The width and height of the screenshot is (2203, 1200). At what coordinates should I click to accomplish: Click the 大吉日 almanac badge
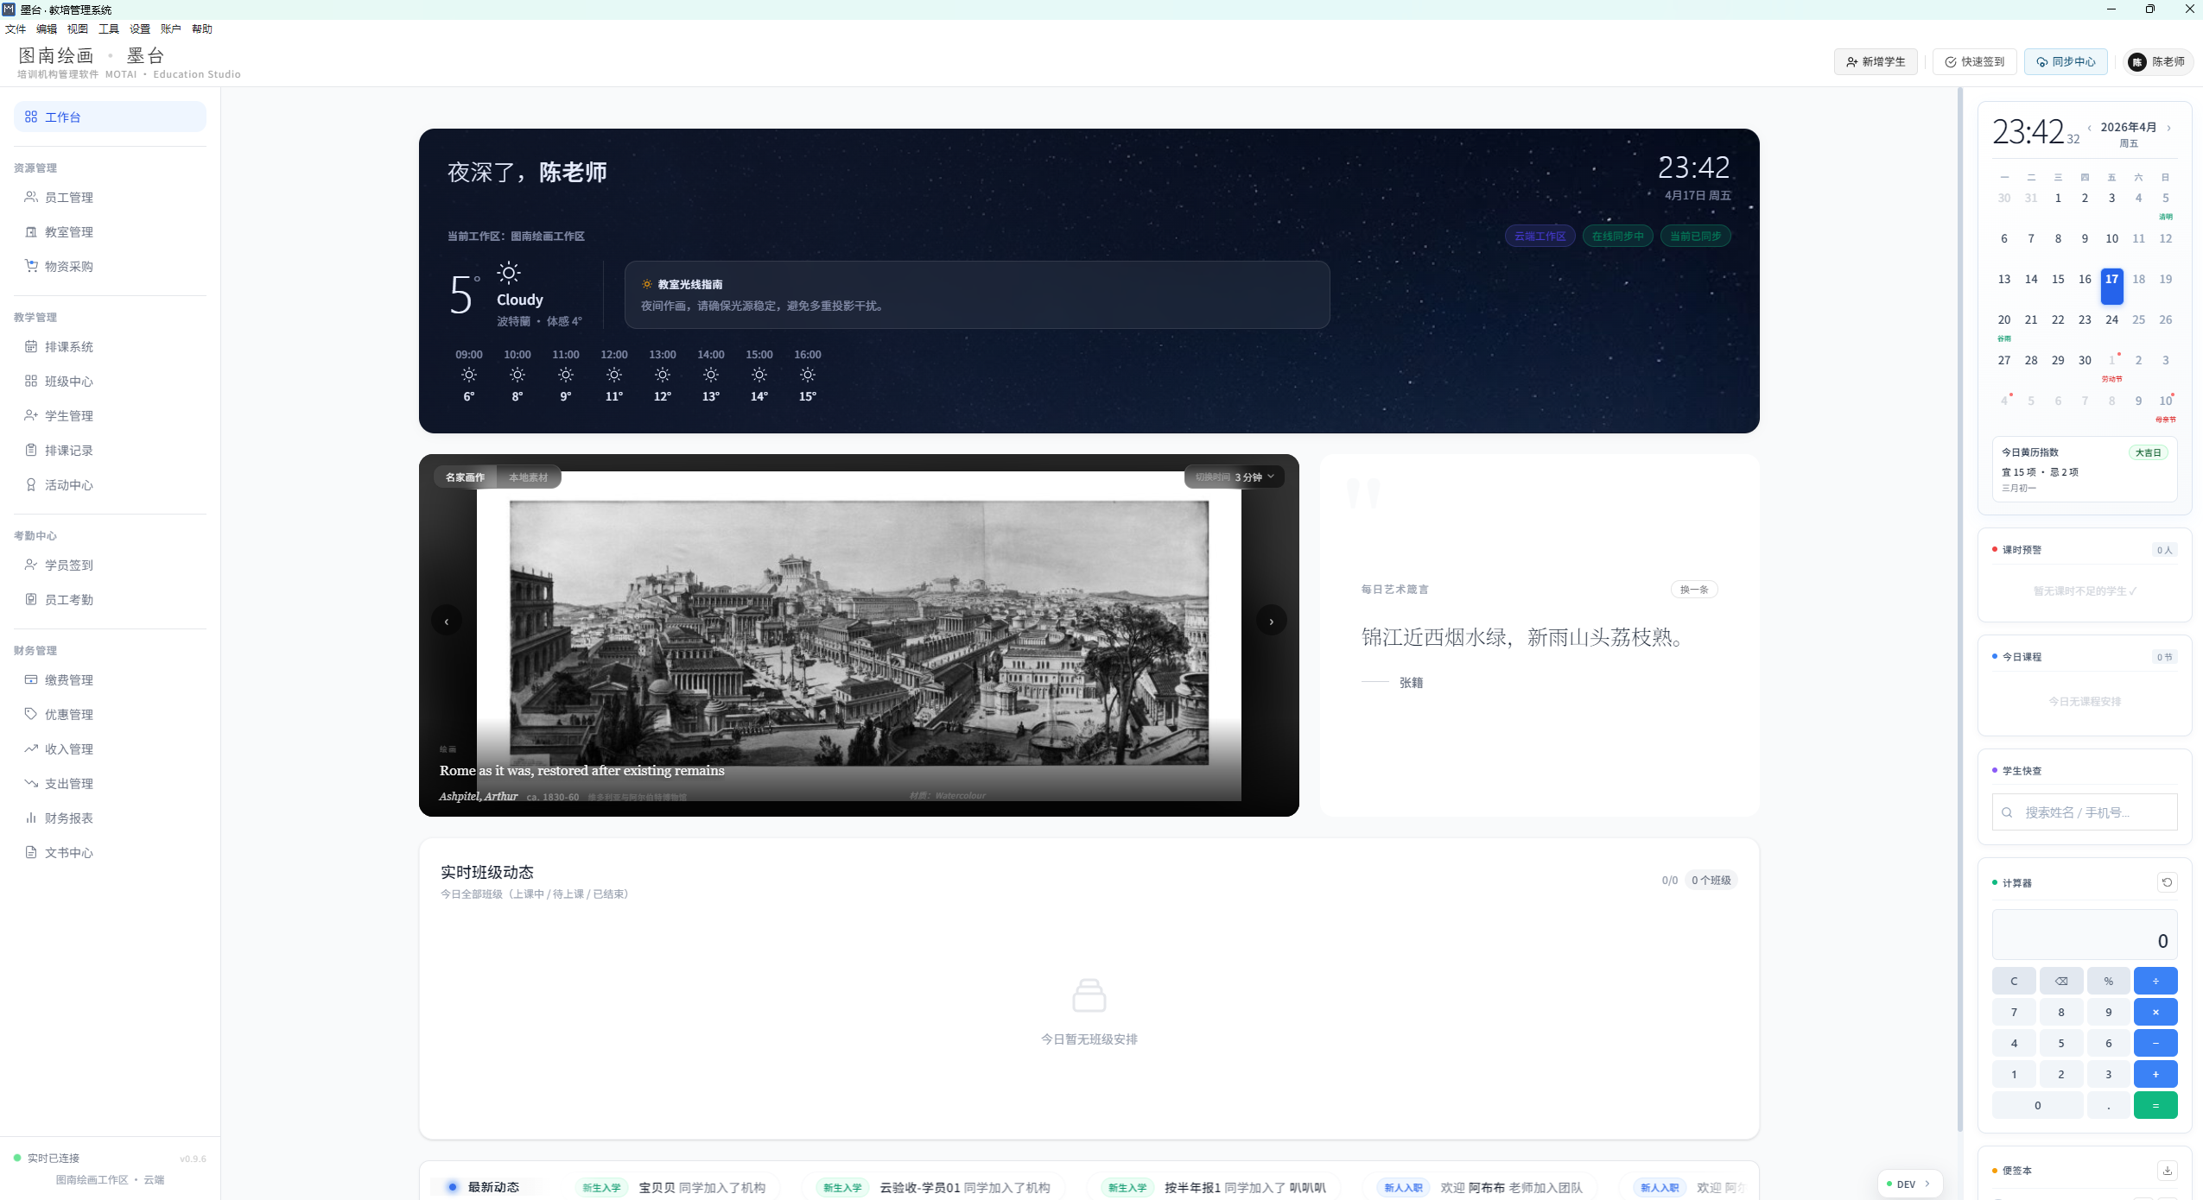tap(2148, 452)
